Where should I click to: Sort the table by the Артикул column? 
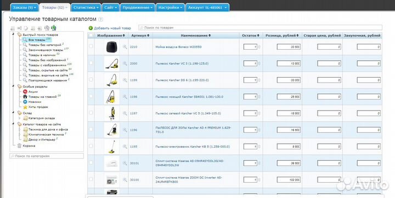(140, 36)
